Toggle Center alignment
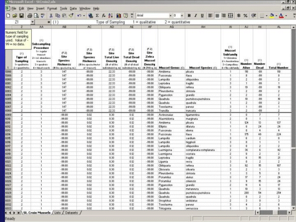296x222 pixels. pos(217,16)
